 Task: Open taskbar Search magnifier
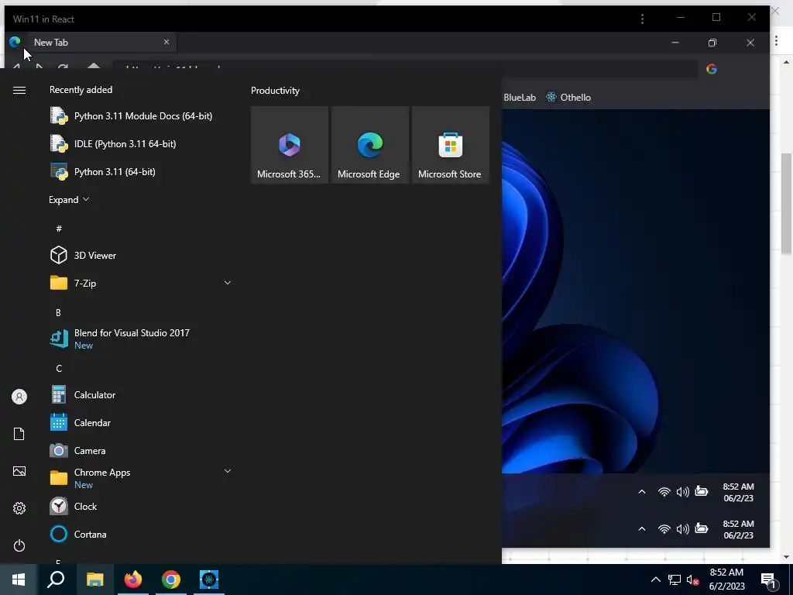click(56, 580)
